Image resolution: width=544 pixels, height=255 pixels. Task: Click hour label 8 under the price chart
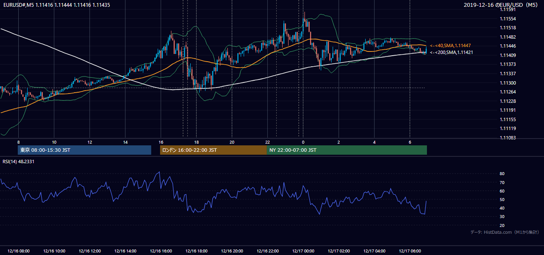18,142
